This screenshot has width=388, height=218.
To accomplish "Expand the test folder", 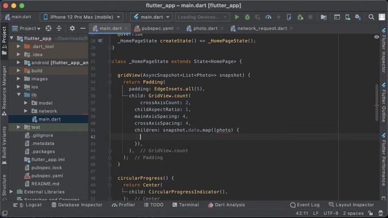I will pyautogui.click(x=19, y=127).
